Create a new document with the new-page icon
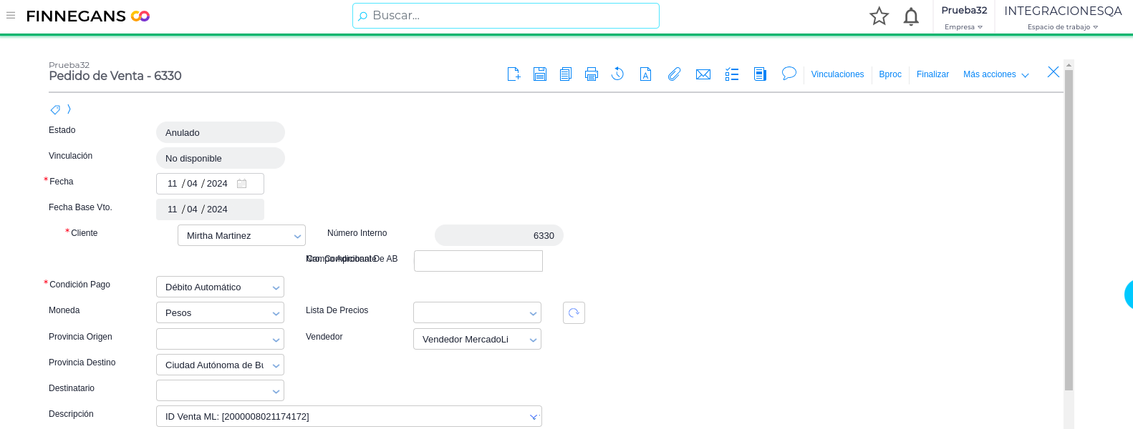The width and height of the screenshot is (1133, 429). click(x=514, y=74)
